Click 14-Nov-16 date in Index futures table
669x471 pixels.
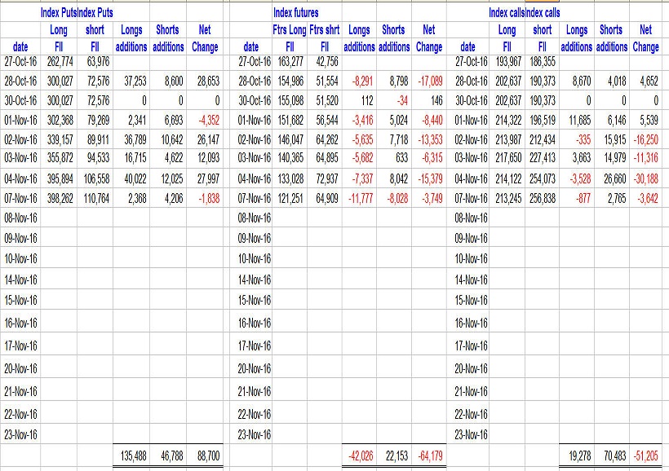pyautogui.click(x=255, y=280)
